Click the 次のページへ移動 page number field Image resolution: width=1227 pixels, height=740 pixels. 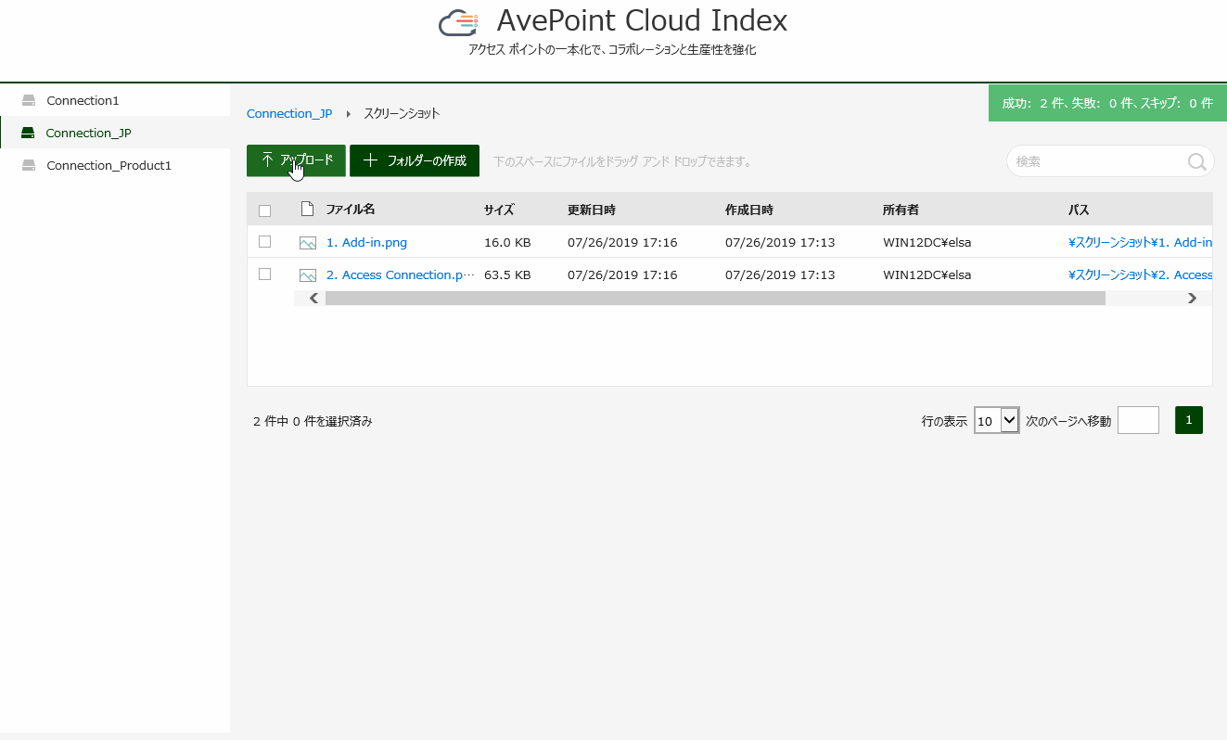point(1138,420)
